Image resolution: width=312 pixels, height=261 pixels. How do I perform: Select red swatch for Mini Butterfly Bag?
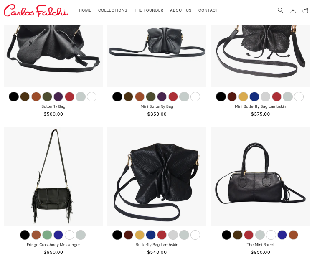pyautogui.click(x=173, y=97)
